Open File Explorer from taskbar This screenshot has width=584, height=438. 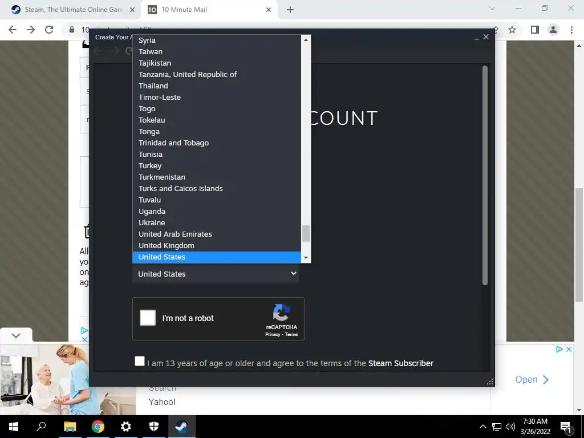pos(70,427)
